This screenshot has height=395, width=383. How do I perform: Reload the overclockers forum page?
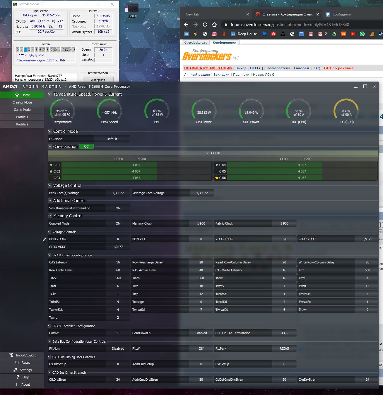pos(205,25)
